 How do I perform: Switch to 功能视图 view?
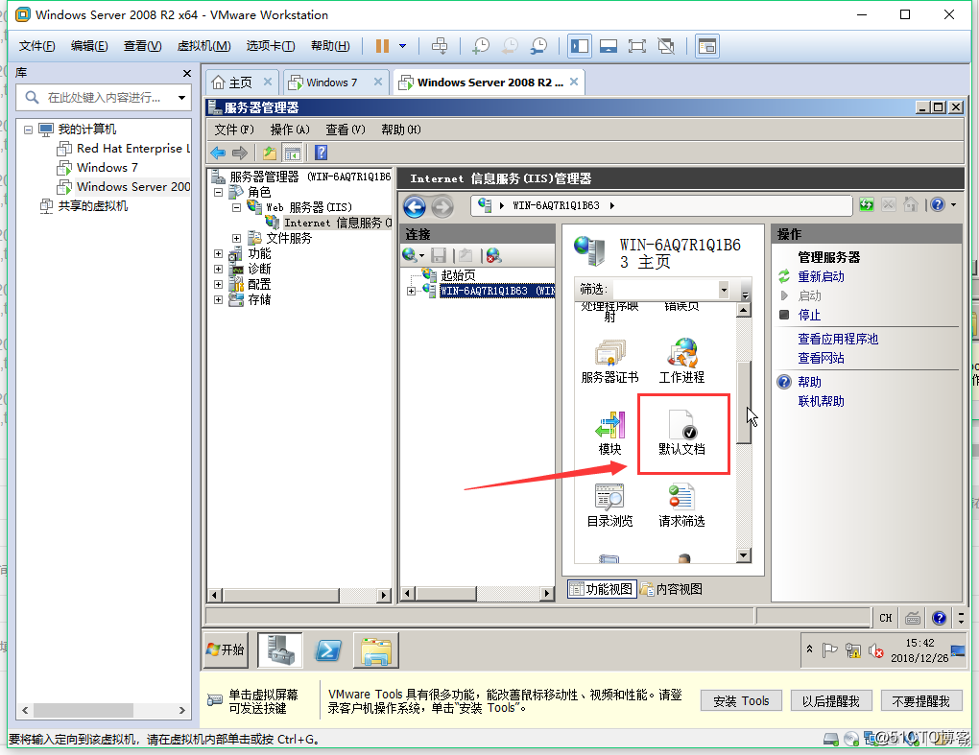602,589
